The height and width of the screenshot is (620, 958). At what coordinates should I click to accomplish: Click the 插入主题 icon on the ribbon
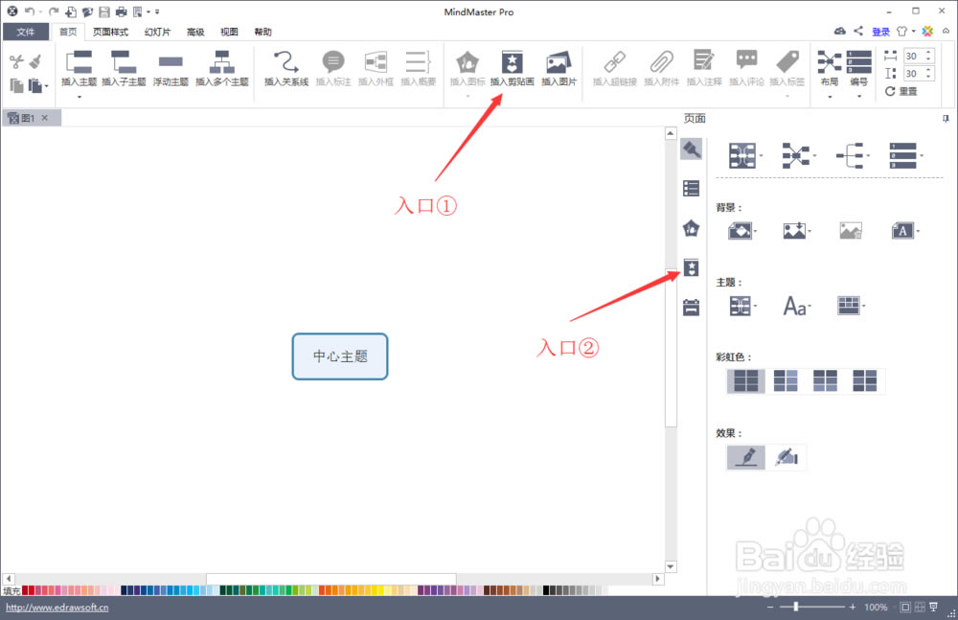click(80, 67)
